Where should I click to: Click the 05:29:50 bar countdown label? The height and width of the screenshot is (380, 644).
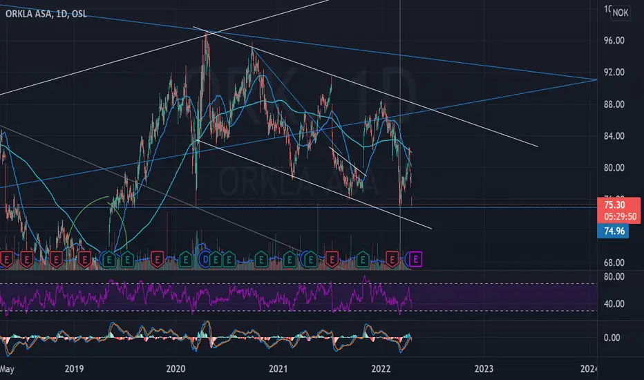coord(621,216)
